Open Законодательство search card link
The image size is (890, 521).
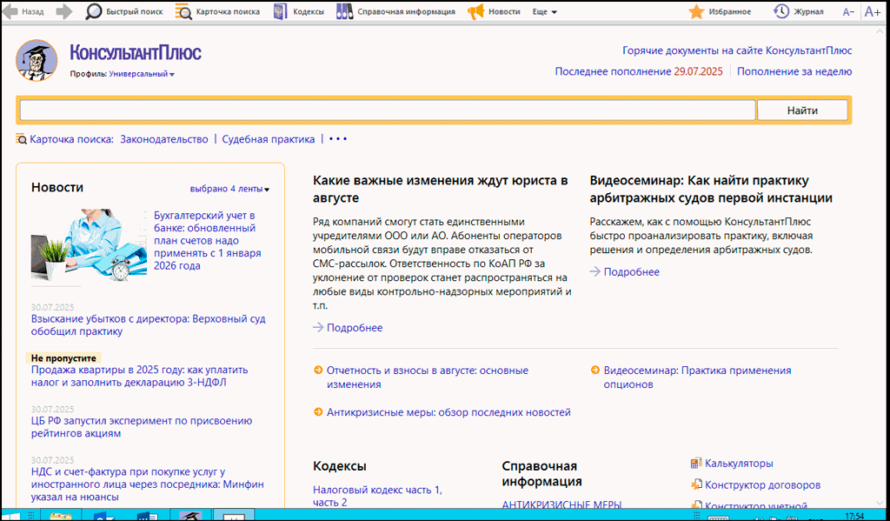[164, 139]
